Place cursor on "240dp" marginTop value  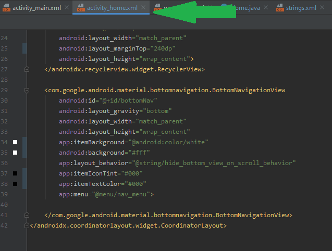click(163, 48)
